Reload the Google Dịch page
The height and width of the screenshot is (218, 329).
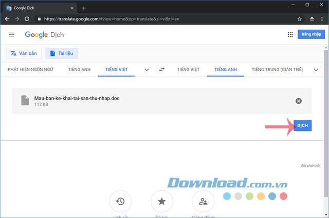click(27, 19)
